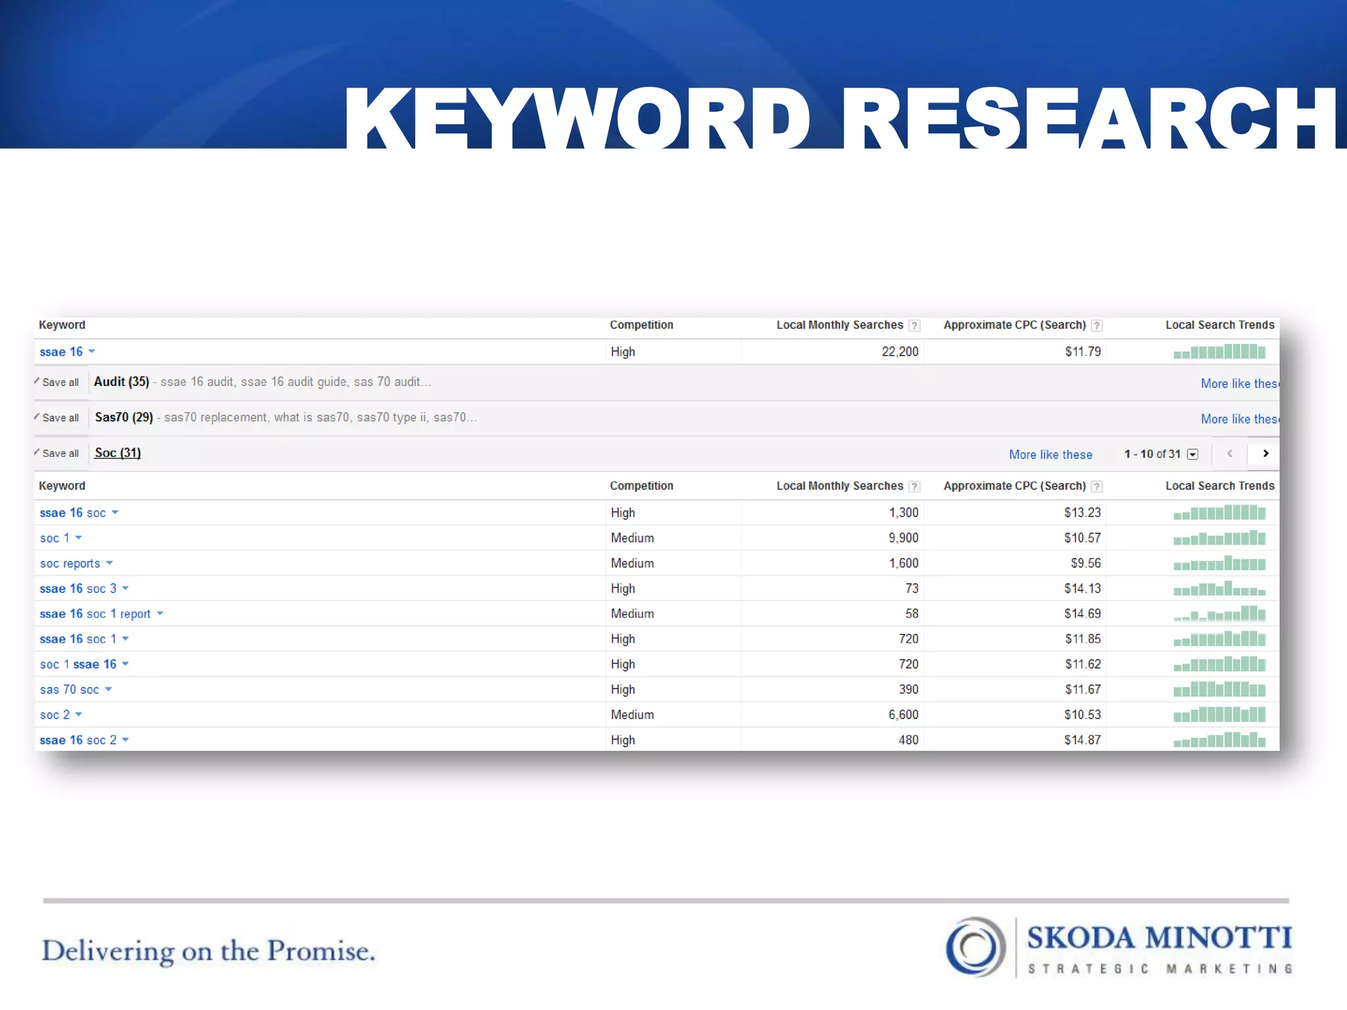Sort by lower 'Approximate CPC (Search)' header
1347x1010 pixels.
[1014, 486]
